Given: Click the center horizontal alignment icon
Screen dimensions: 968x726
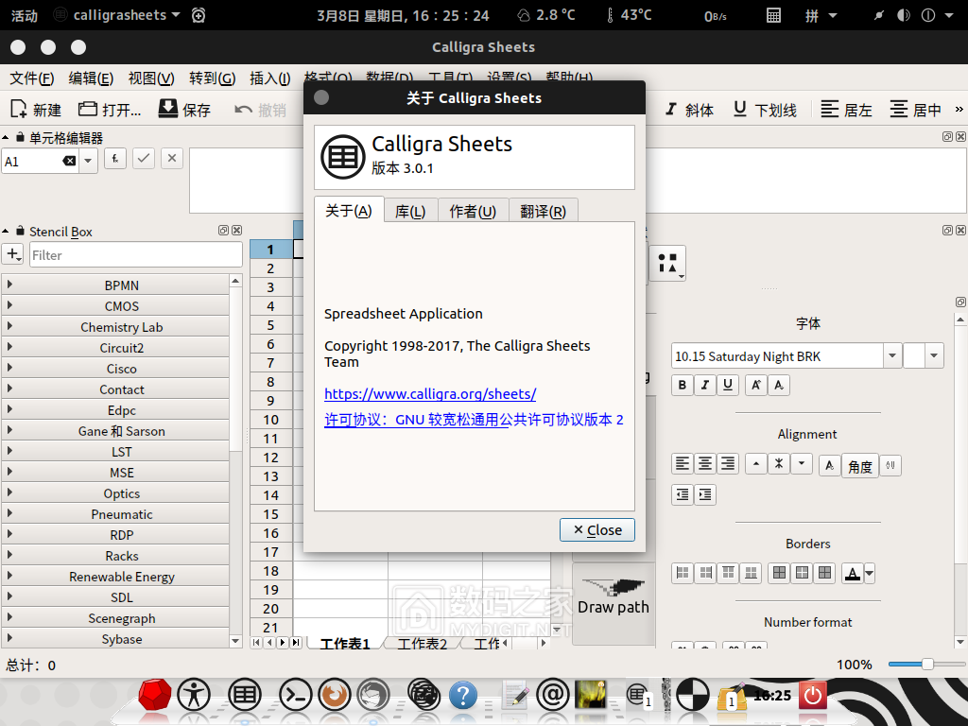Looking at the screenshot, I should pos(705,463).
